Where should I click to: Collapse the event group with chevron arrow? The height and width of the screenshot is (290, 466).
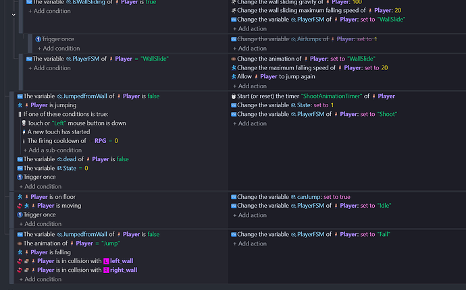point(14,15)
